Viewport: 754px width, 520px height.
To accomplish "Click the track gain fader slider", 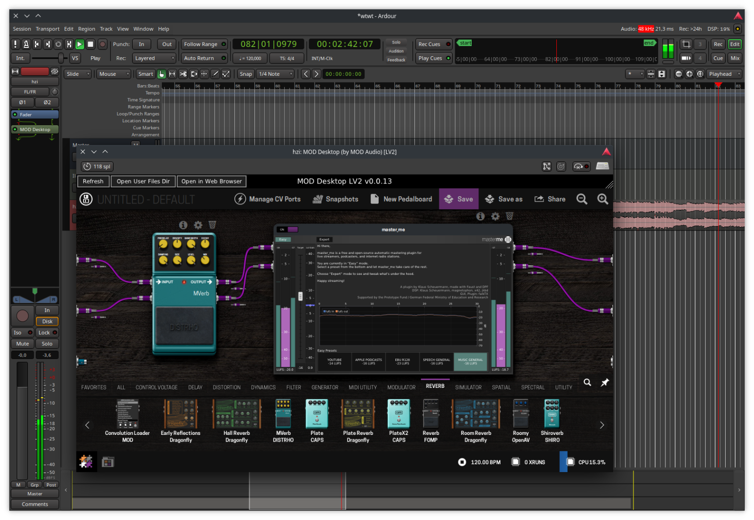I will [x=23, y=420].
